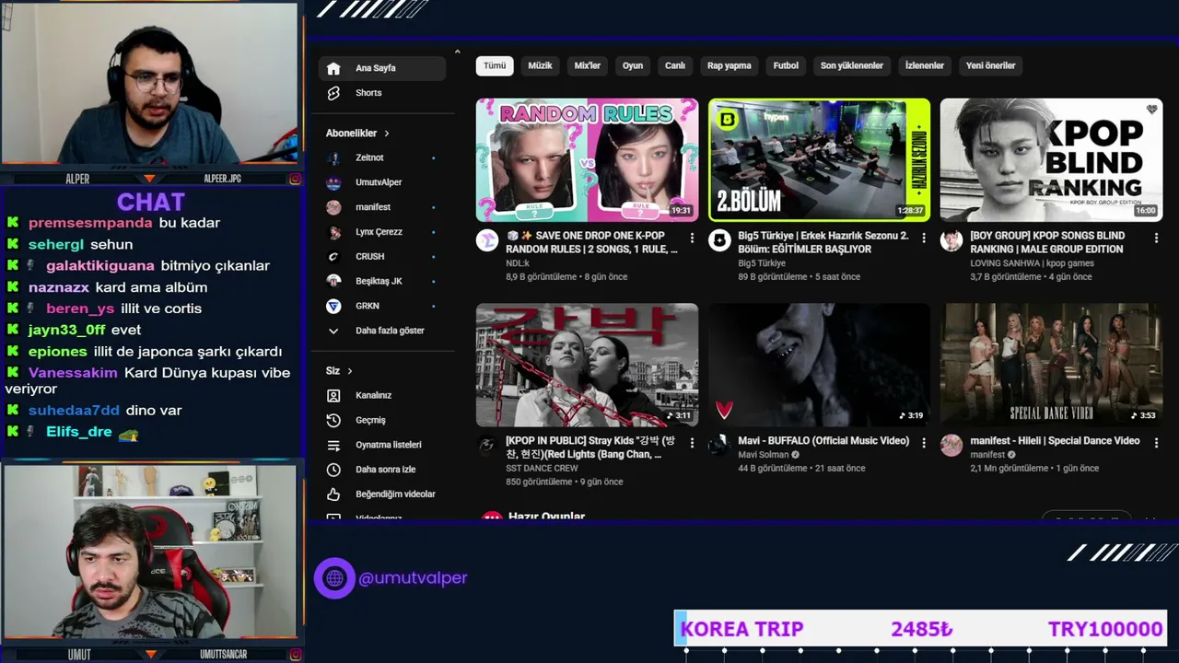The width and height of the screenshot is (1179, 663).
Task: Open options menu for manifest Hileli video
Action: point(1156,443)
